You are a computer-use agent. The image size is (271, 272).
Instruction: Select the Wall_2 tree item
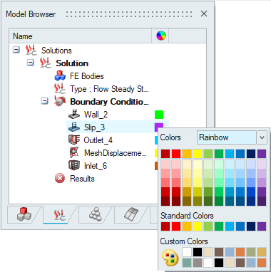click(x=96, y=115)
